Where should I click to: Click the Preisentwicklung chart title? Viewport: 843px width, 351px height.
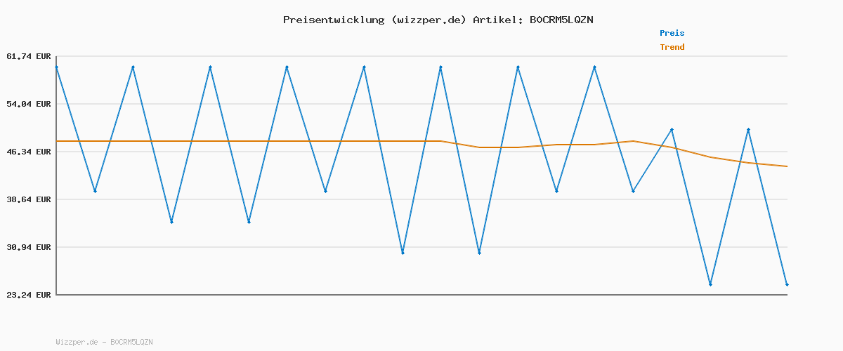(438, 20)
